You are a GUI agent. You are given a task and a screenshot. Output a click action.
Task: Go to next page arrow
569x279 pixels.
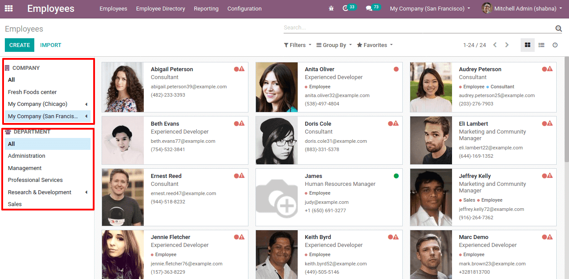coord(507,45)
